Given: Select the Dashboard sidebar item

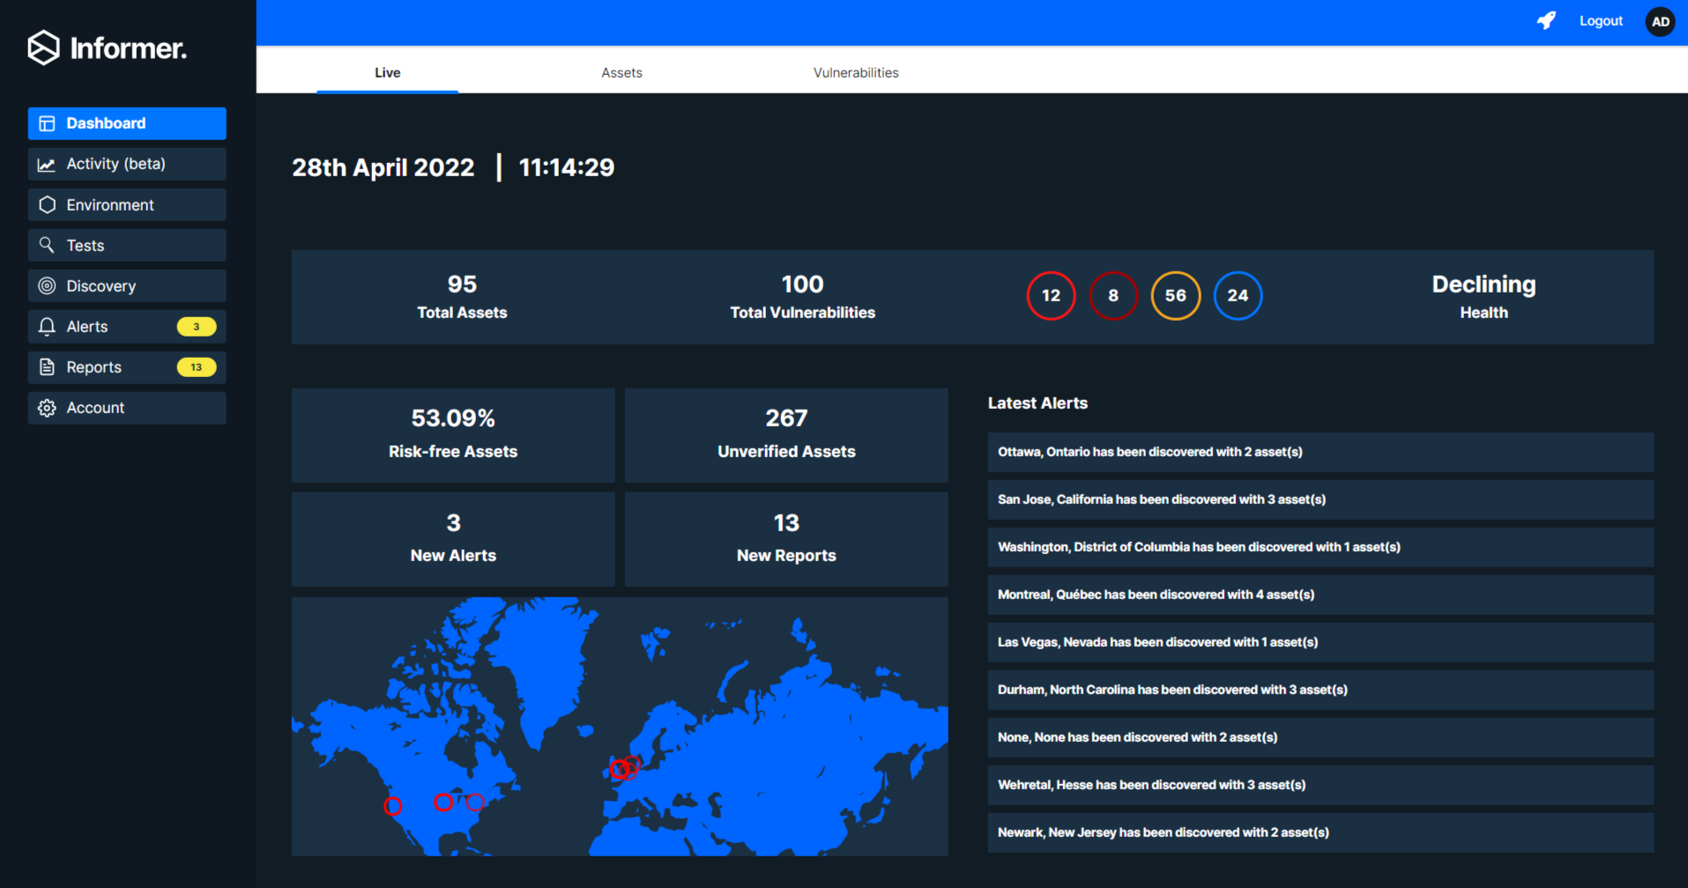Looking at the screenshot, I should tap(127, 123).
